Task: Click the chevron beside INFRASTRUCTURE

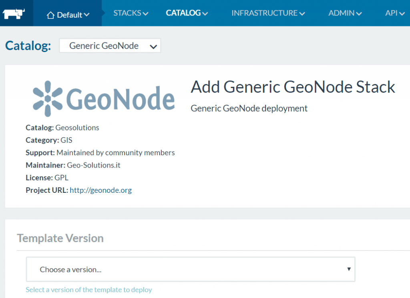Action: pos(301,13)
